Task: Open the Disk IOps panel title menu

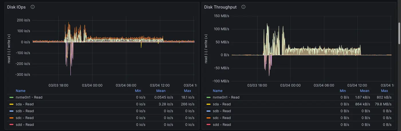Action: 16,7
